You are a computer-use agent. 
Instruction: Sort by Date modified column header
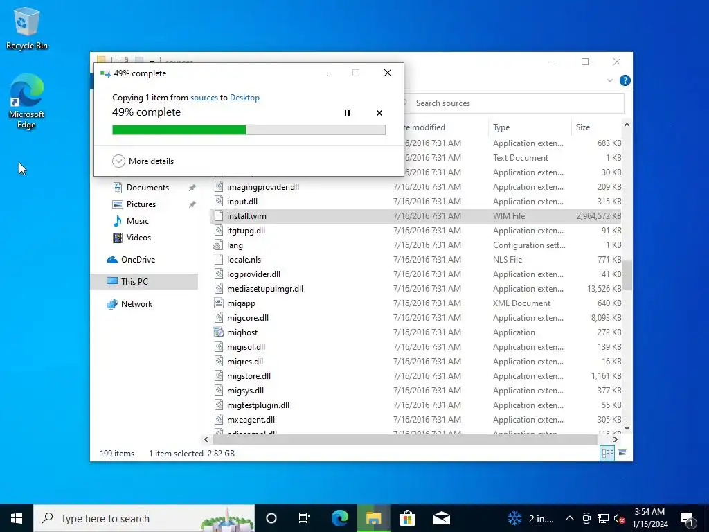(424, 127)
